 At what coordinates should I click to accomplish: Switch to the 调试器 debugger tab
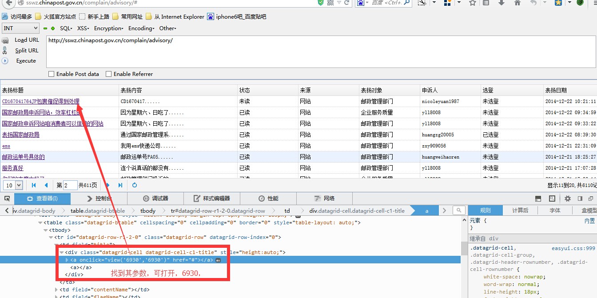point(155,199)
